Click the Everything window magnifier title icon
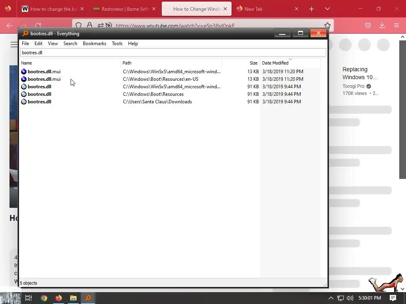Image resolution: width=406 pixels, height=304 pixels. tap(25, 33)
